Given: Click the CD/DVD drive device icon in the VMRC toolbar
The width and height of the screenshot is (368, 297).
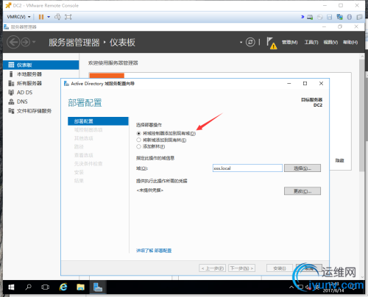Looking at the screenshot, I should (319, 17).
